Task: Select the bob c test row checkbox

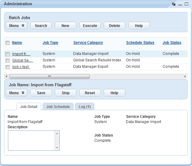Action: click(7, 67)
